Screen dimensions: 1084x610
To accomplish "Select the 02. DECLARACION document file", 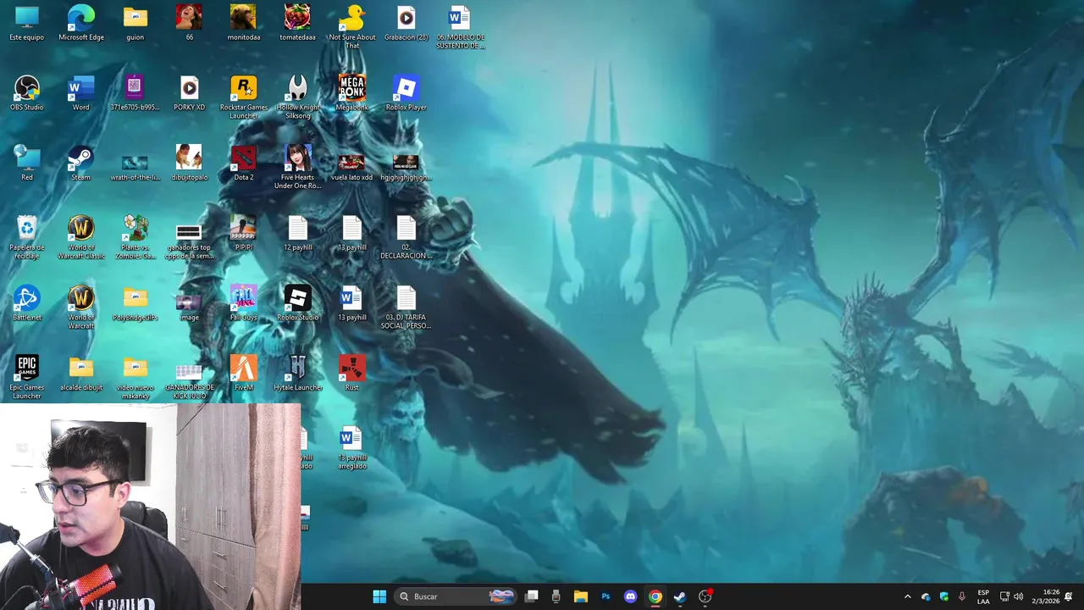I will click(406, 237).
